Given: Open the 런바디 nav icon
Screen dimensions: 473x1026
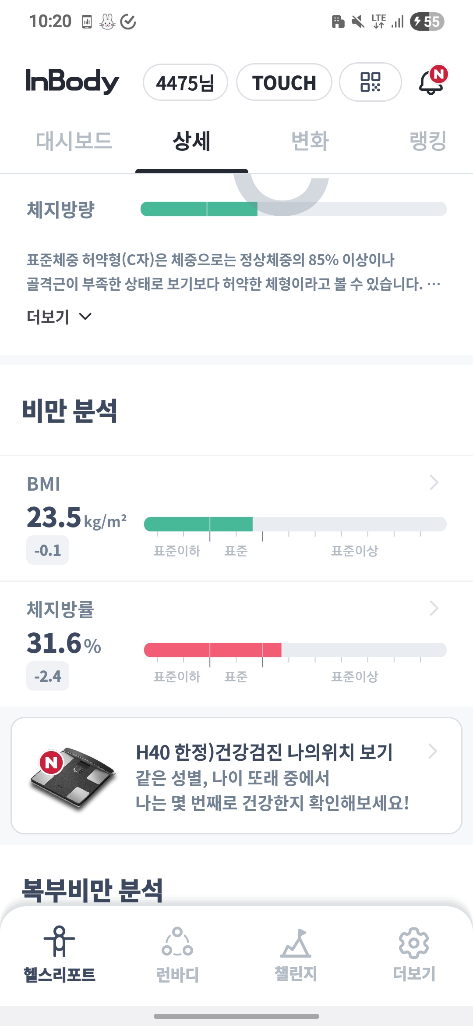Looking at the screenshot, I should (177, 942).
